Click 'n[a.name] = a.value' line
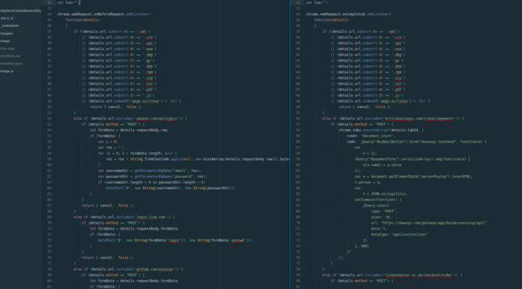The image size is (522, 289). 382,165
